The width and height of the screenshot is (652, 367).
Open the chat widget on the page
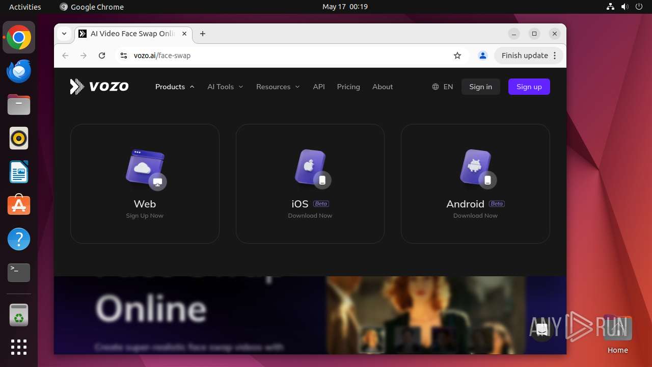(542, 330)
